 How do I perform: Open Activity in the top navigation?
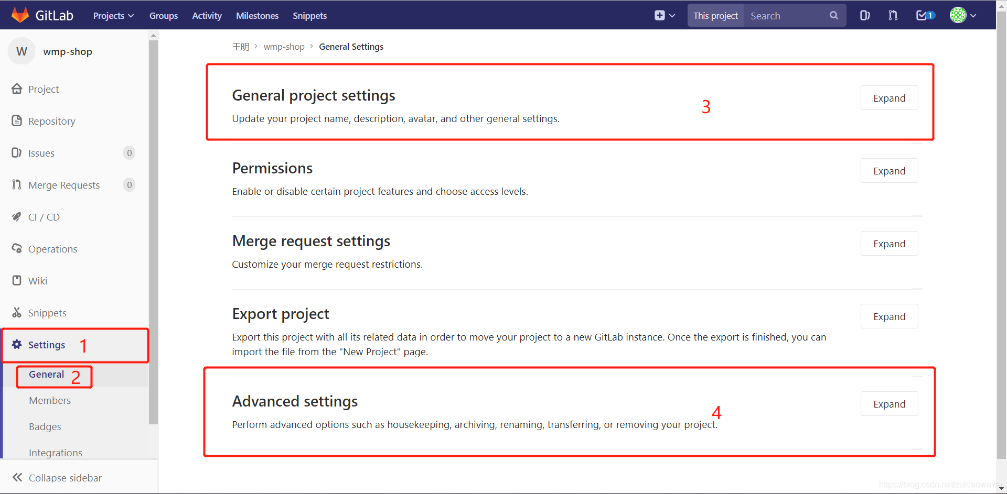[x=207, y=16]
